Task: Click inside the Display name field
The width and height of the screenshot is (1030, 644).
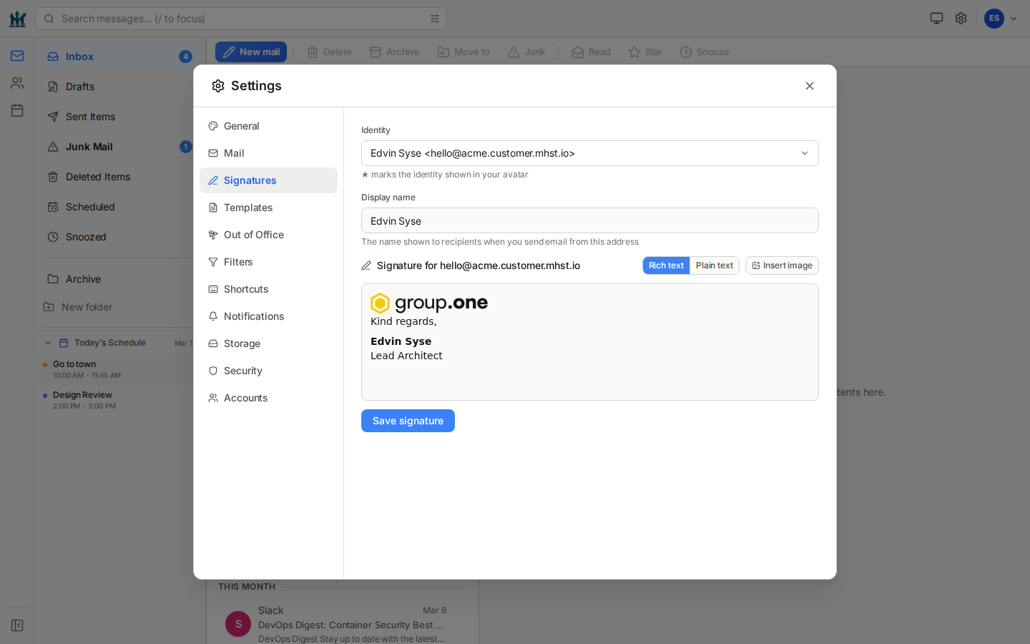Action: tap(589, 220)
